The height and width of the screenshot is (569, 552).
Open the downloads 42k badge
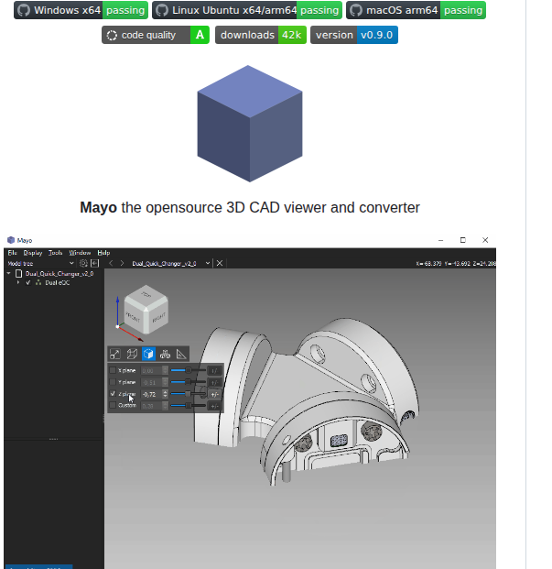[x=261, y=35]
